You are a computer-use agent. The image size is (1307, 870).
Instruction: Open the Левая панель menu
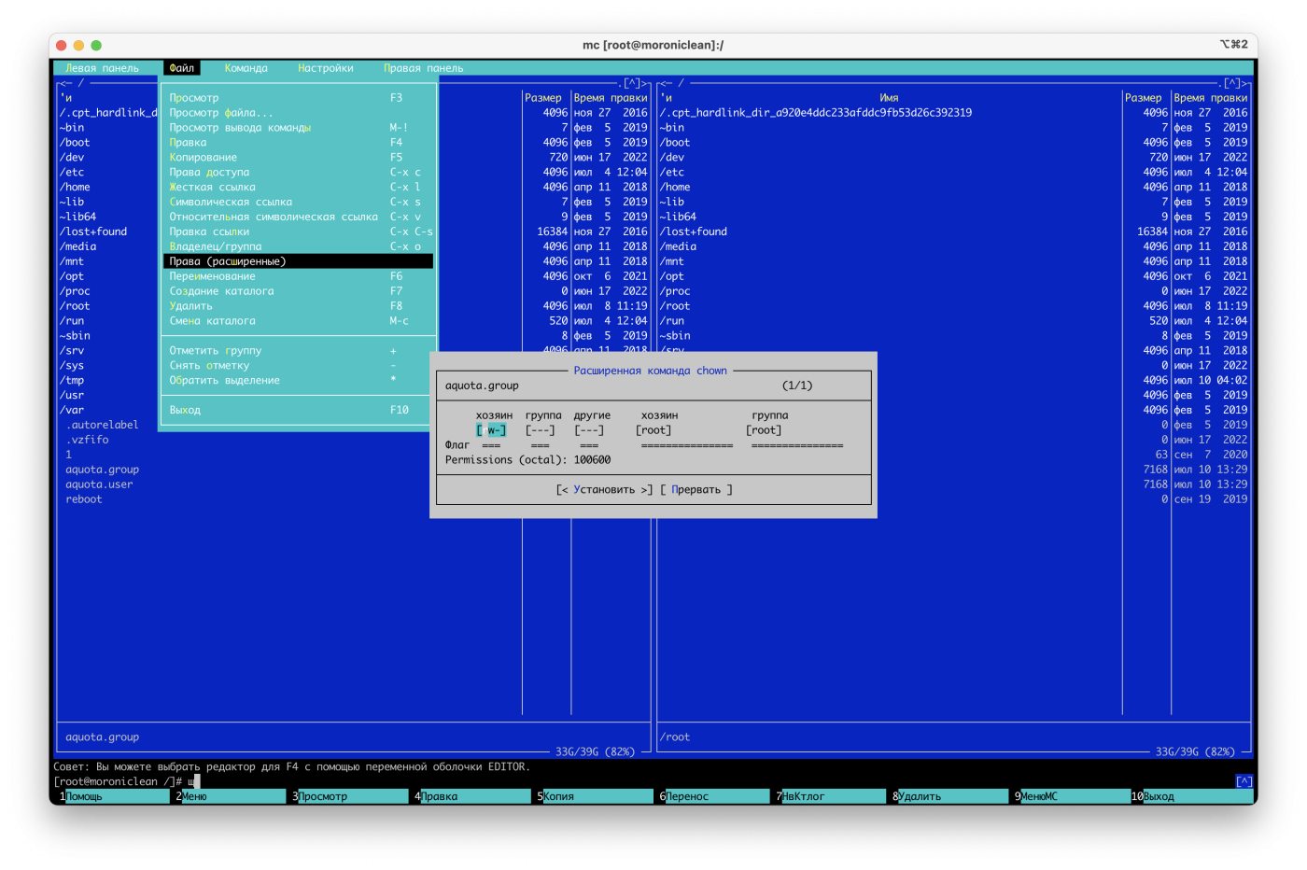click(x=102, y=68)
